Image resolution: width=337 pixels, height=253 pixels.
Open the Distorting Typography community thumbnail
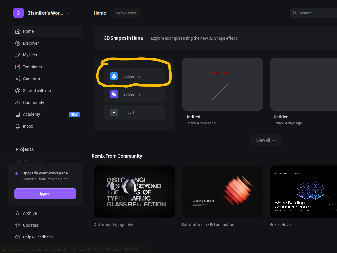click(x=134, y=191)
